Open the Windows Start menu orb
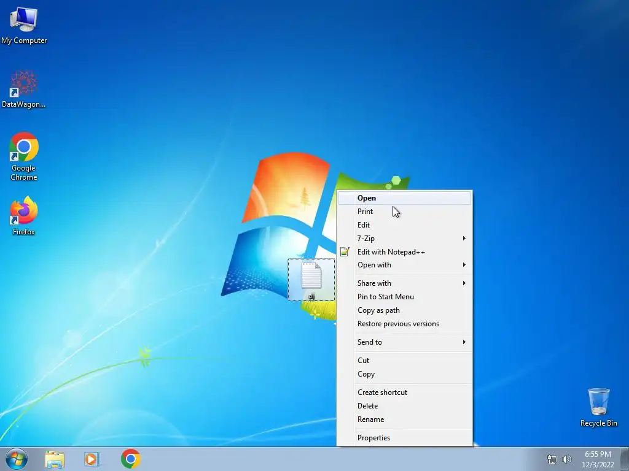The width and height of the screenshot is (629, 471). click(x=17, y=459)
